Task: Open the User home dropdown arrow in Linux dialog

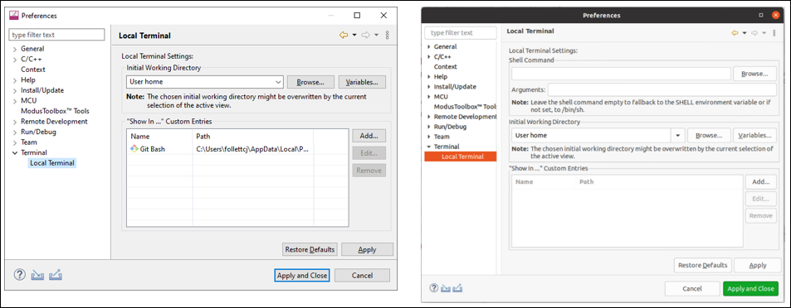Action: tap(677, 136)
